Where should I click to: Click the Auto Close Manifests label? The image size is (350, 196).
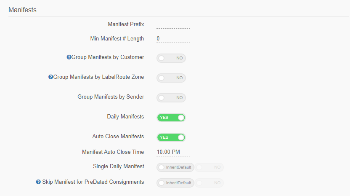pos(118,137)
